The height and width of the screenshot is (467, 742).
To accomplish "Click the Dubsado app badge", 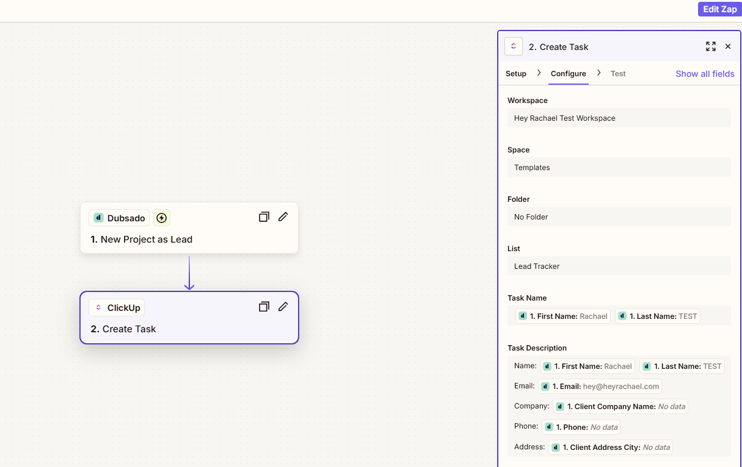I will coord(119,218).
